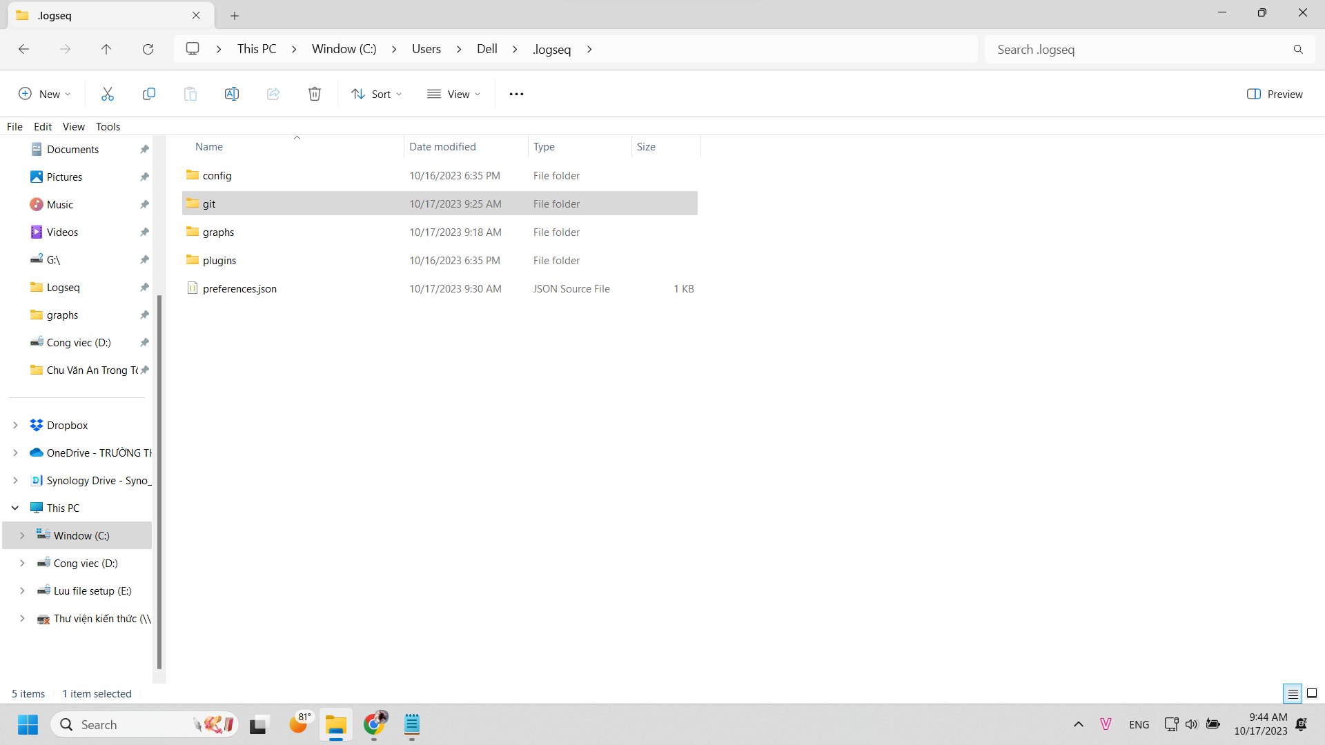
Task: Click the Rename icon in toolbar
Action: [x=231, y=94]
